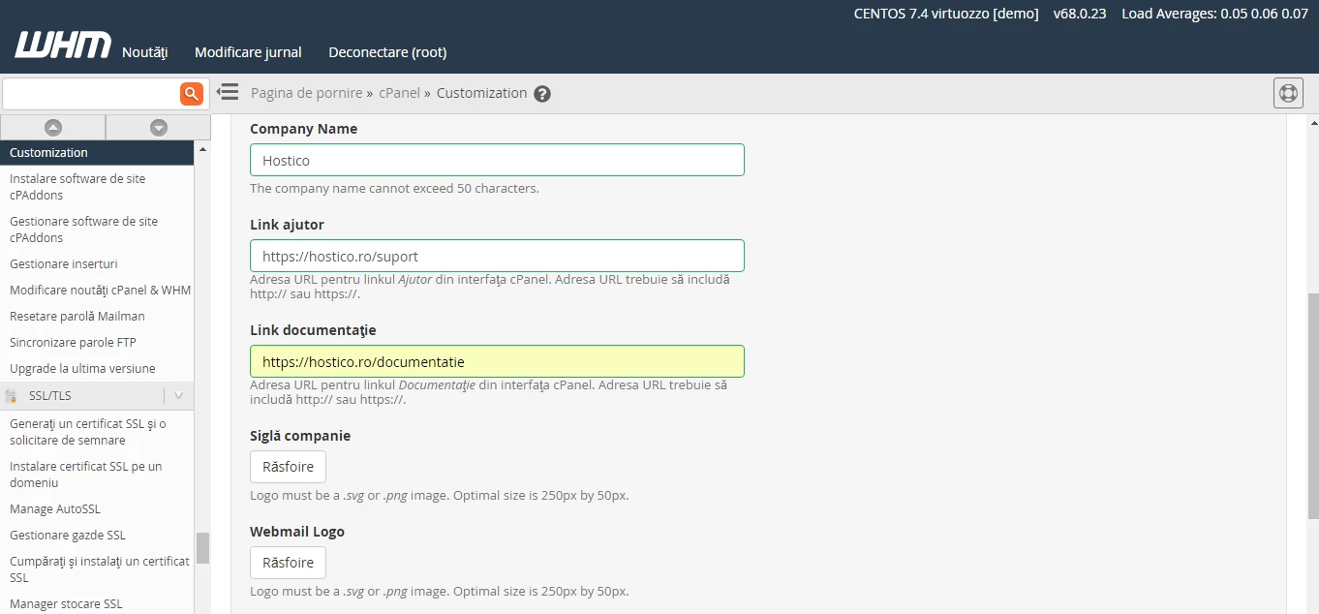Click the sidebar scroll-up arrow icon
The width and height of the screenshot is (1319, 614).
53,127
